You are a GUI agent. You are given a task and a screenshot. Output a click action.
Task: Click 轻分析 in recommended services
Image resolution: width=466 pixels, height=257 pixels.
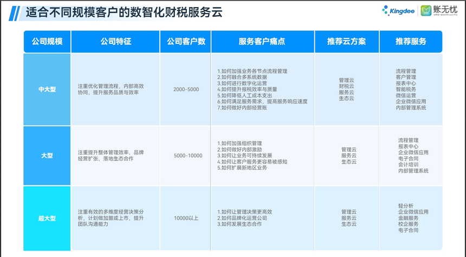pos(406,206)
